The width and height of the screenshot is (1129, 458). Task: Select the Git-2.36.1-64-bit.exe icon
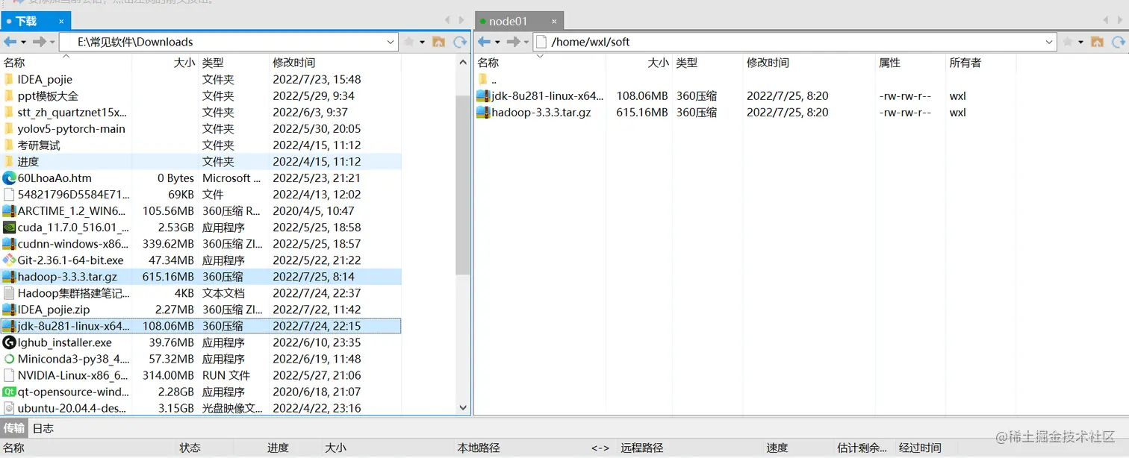click(x=9, y=260)
